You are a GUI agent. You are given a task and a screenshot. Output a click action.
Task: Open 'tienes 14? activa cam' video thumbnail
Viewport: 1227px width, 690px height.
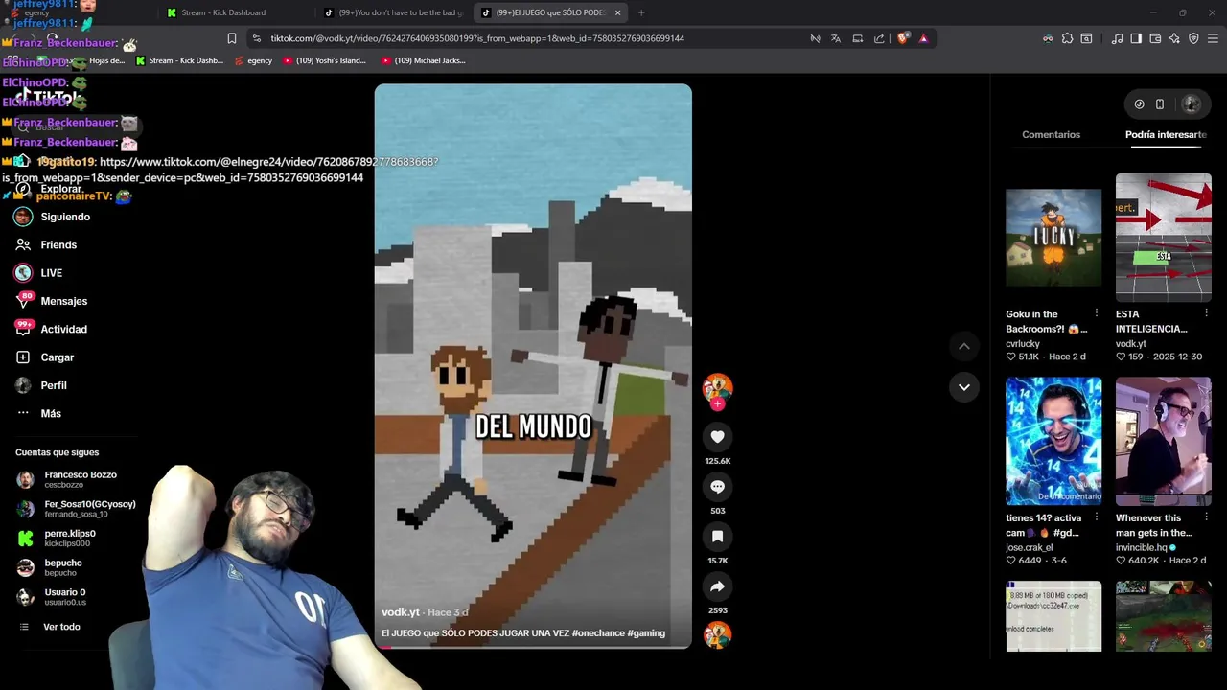(1053, 441)
